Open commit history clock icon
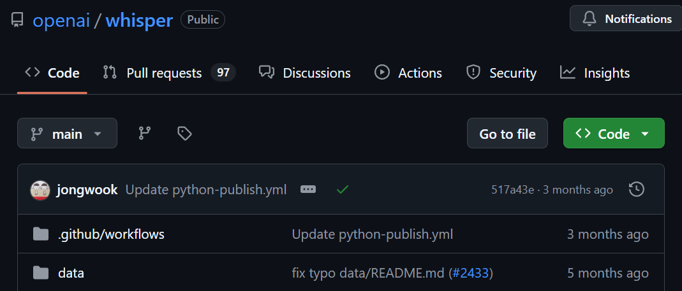682x291 pixels. coord(636,189)
